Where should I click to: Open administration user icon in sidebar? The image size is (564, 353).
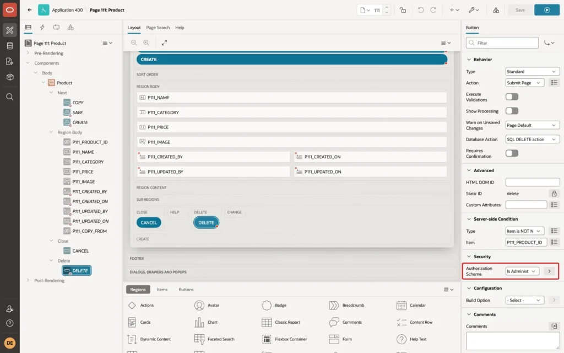click(x=10, y=309)
